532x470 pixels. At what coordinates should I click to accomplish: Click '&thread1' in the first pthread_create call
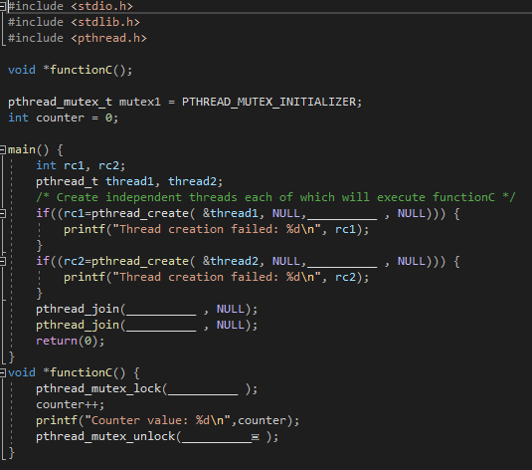pyautogui.click(x=231, y=213)
